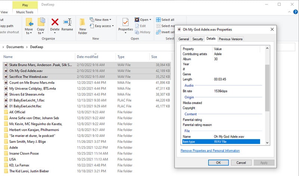
Task: Close the Properties dialog with X
Action: coord(272,29)
